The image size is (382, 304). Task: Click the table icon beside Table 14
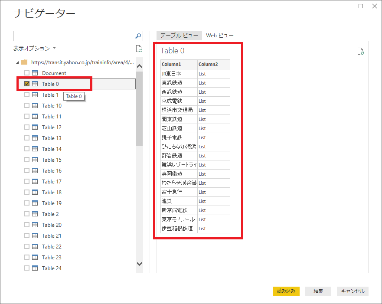[35, 149]
